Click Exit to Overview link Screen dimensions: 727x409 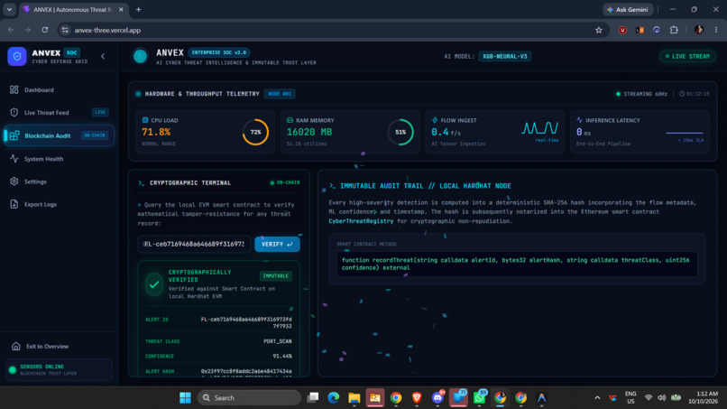point(47,347)
